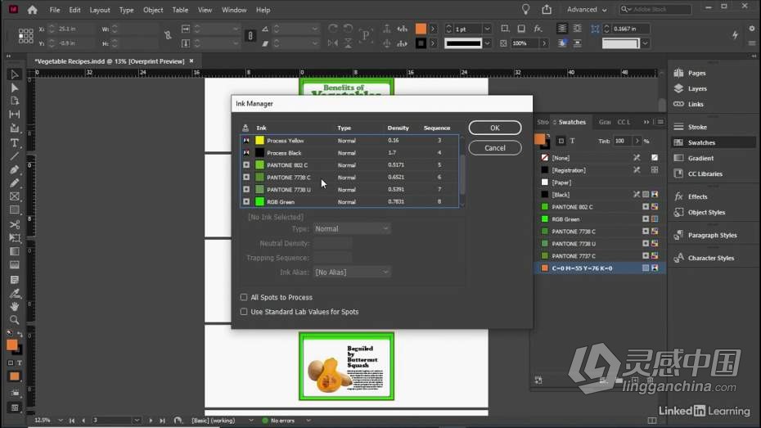This screenshot has height=428, width=761.
Task: Select the Zoom tool
Action: click(x=14, y=320)
